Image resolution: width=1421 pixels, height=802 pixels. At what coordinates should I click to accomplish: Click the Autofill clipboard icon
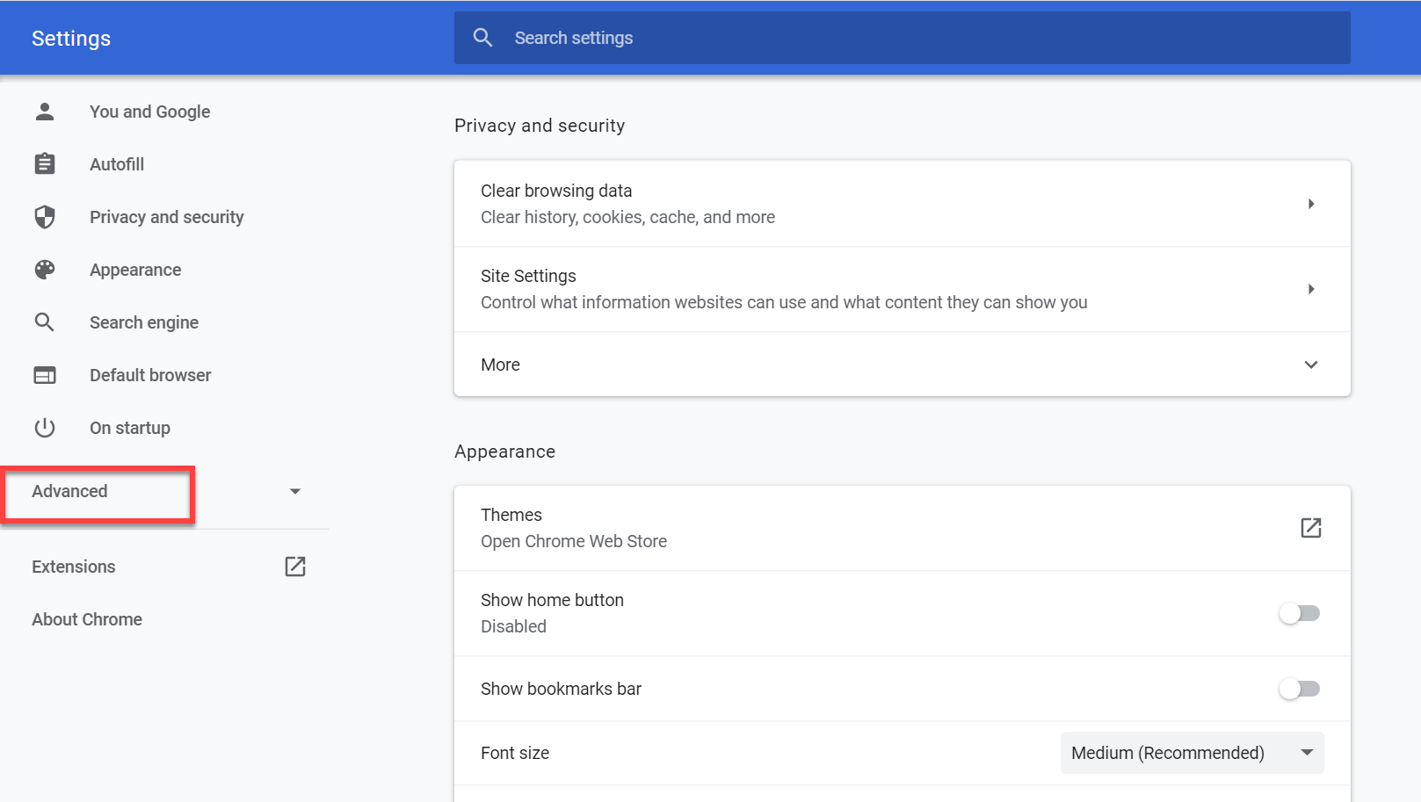(45, 164)
